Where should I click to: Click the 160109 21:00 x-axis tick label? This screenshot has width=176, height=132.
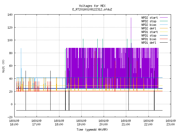tap(126, 123)
